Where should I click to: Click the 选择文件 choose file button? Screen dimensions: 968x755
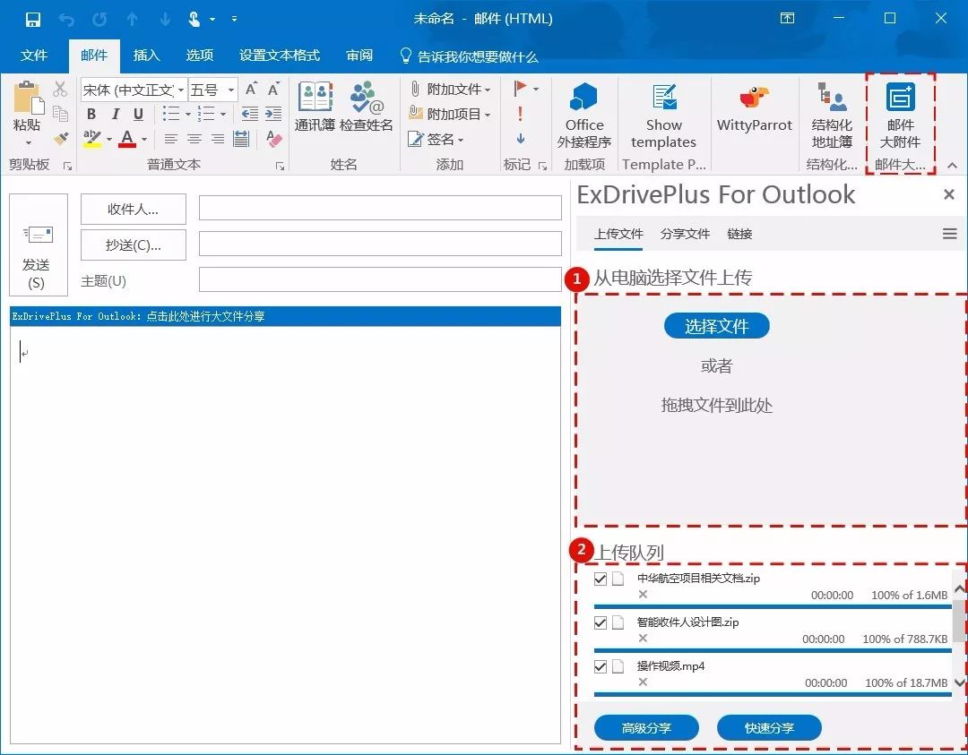[717, 326]
